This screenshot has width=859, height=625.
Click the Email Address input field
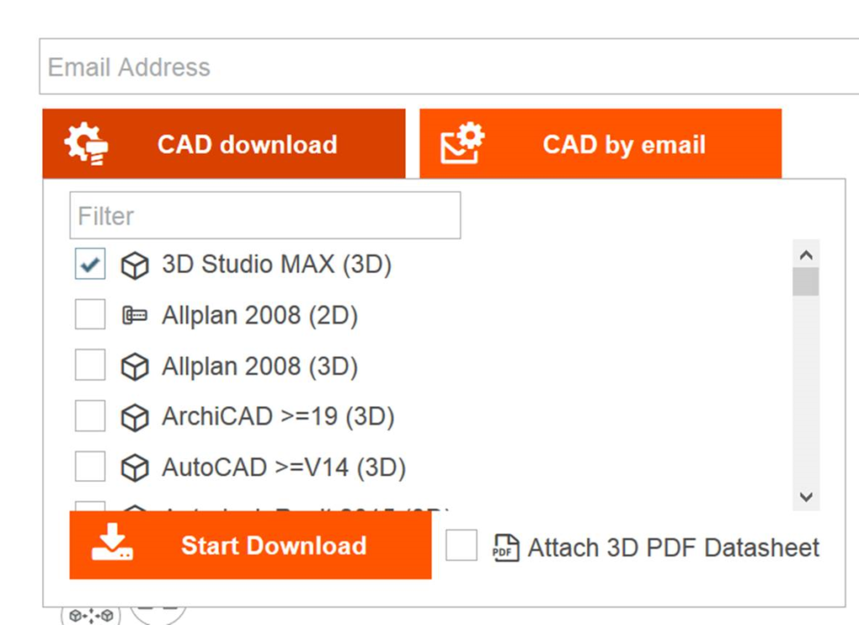(x=419, y=66)
